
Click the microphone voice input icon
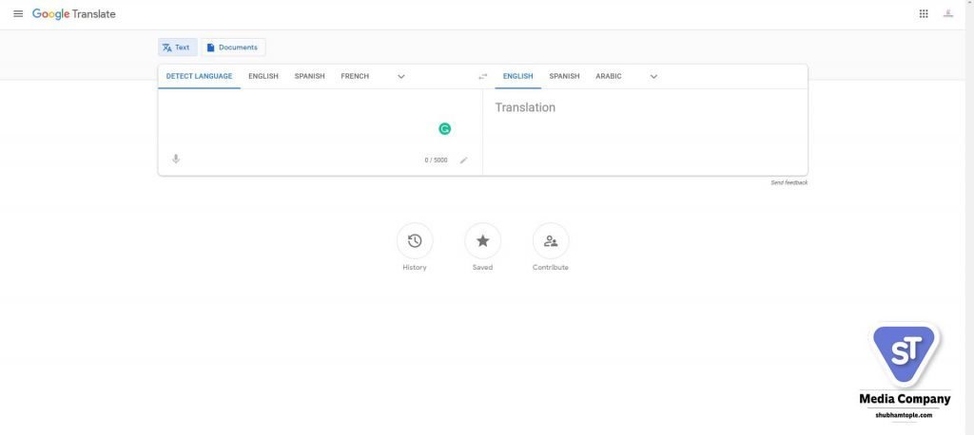coord(176,160)
